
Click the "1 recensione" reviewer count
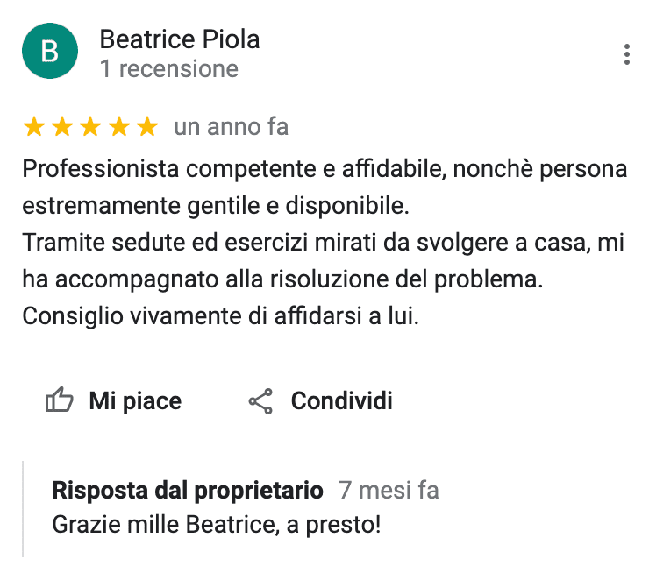[169, 69]
